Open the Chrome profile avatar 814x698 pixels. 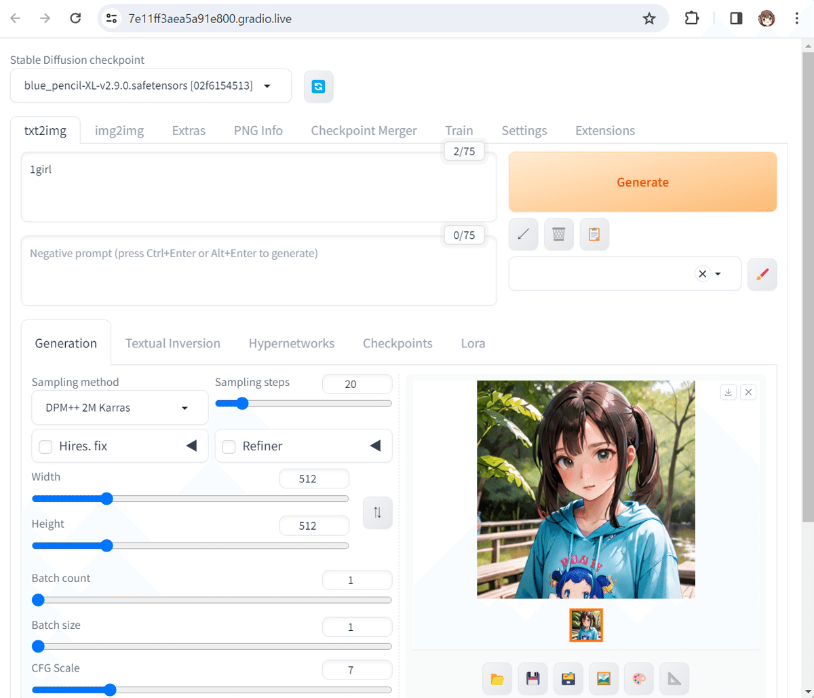[x=767, y=18]
